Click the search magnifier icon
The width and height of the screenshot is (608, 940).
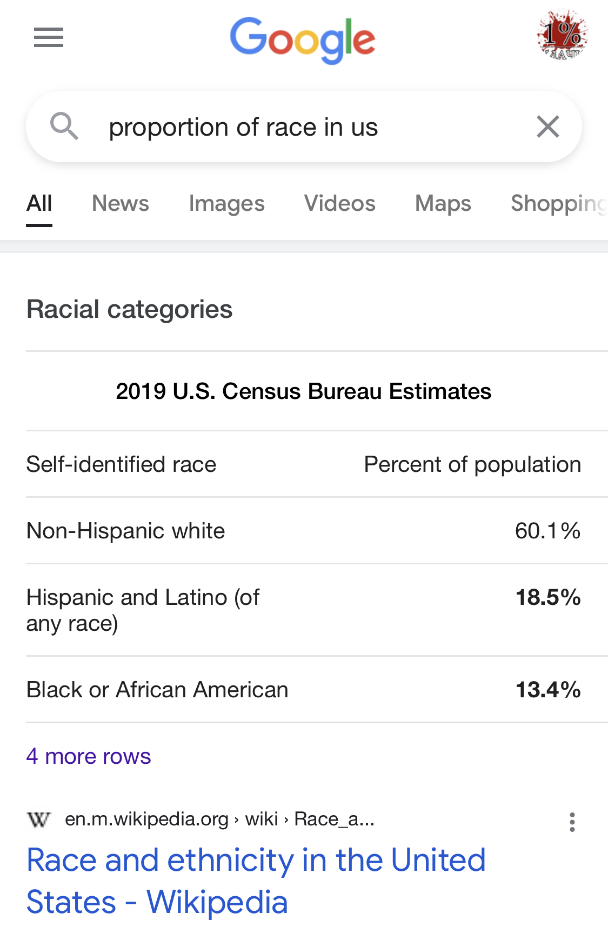tap(64, 126)
